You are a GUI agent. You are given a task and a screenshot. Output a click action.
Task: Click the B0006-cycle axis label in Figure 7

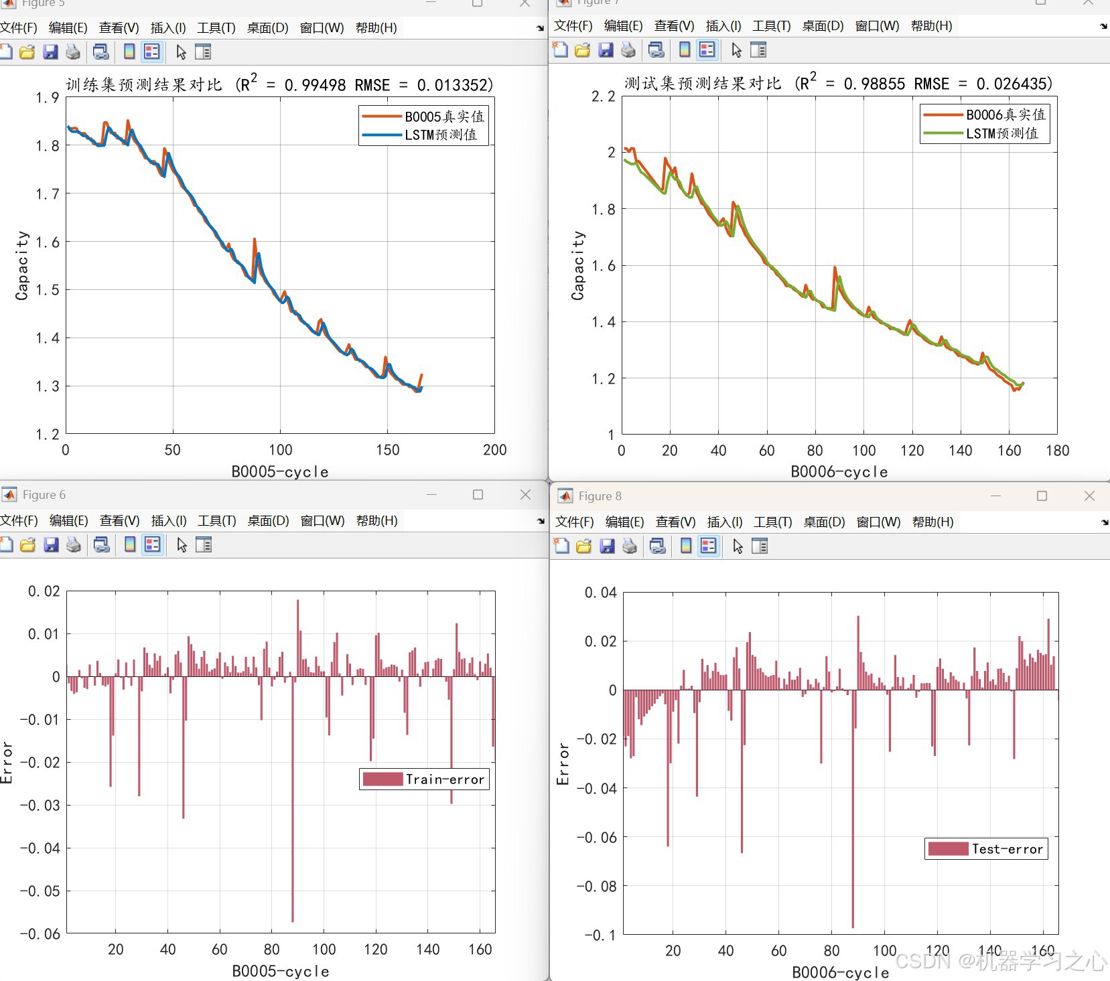point(839,472)
